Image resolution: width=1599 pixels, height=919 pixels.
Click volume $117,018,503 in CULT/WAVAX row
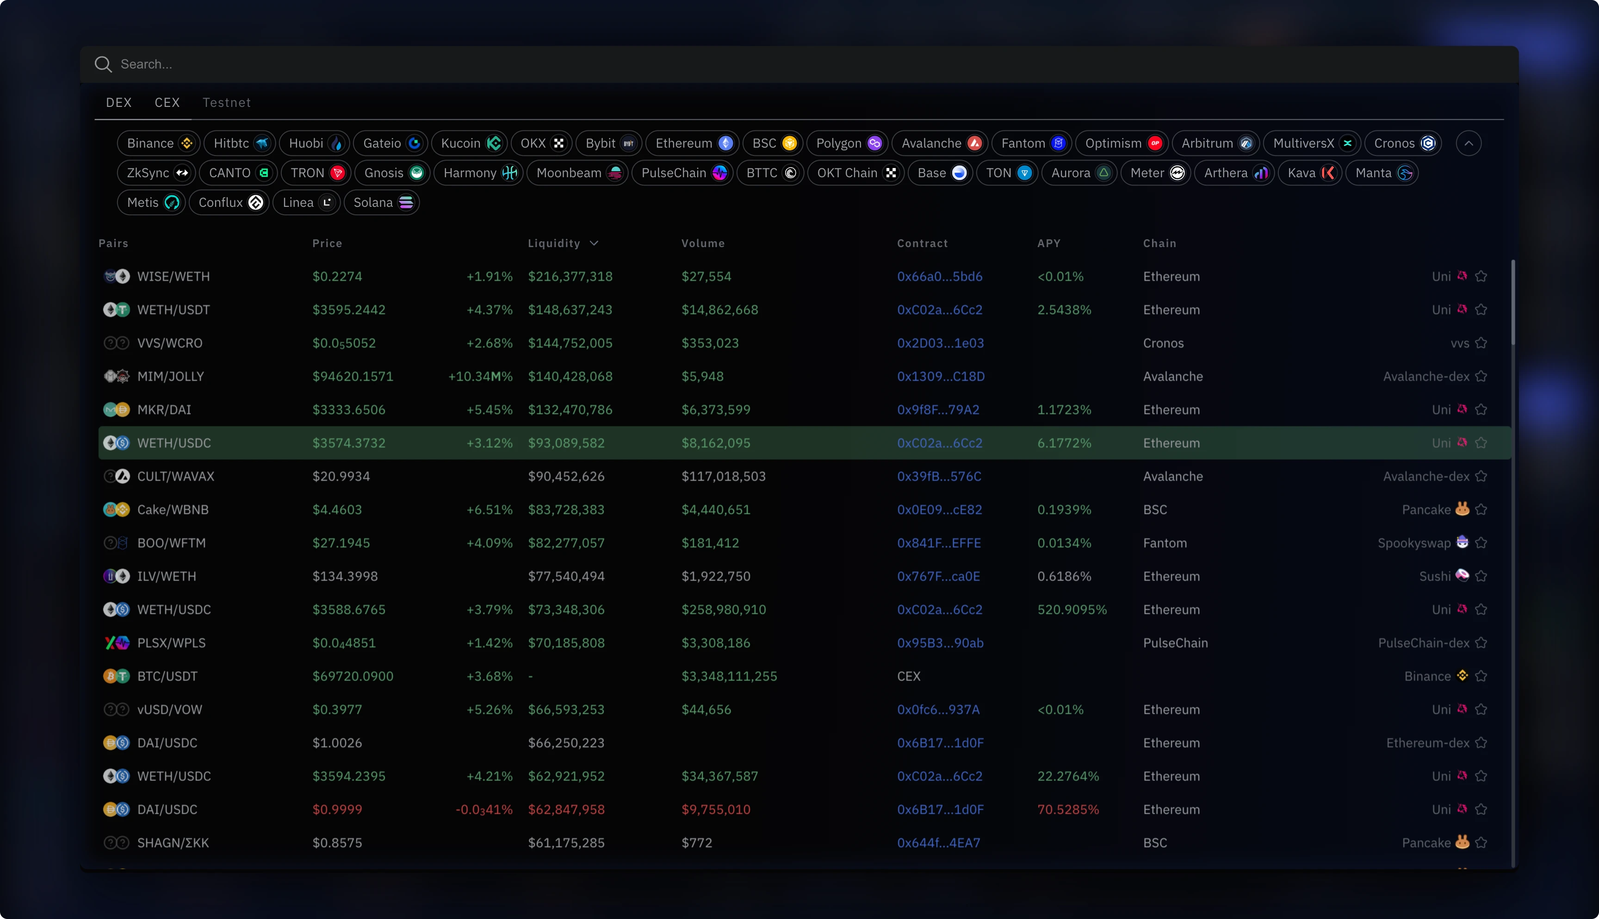click(x=723, y=477)
